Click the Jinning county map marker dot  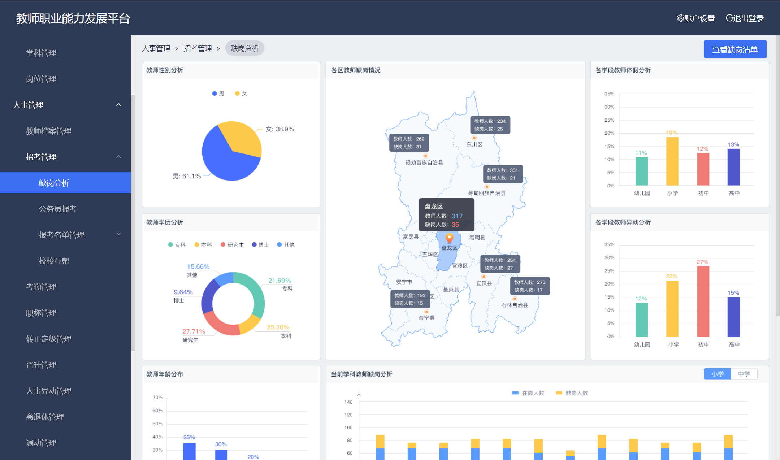point(426,312)
